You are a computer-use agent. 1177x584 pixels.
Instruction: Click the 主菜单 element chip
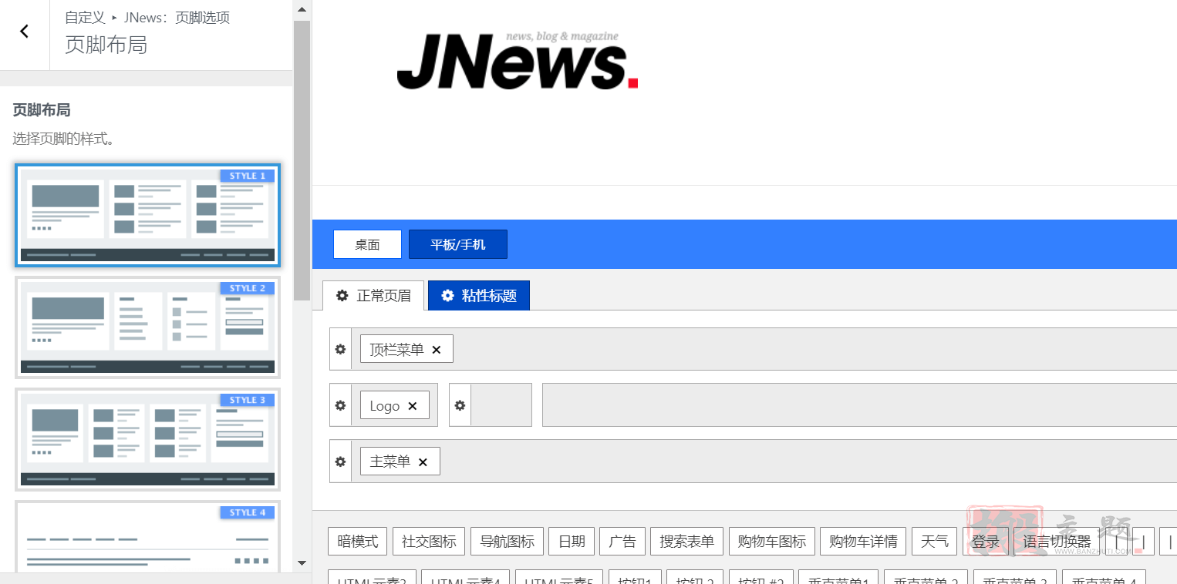400,461
